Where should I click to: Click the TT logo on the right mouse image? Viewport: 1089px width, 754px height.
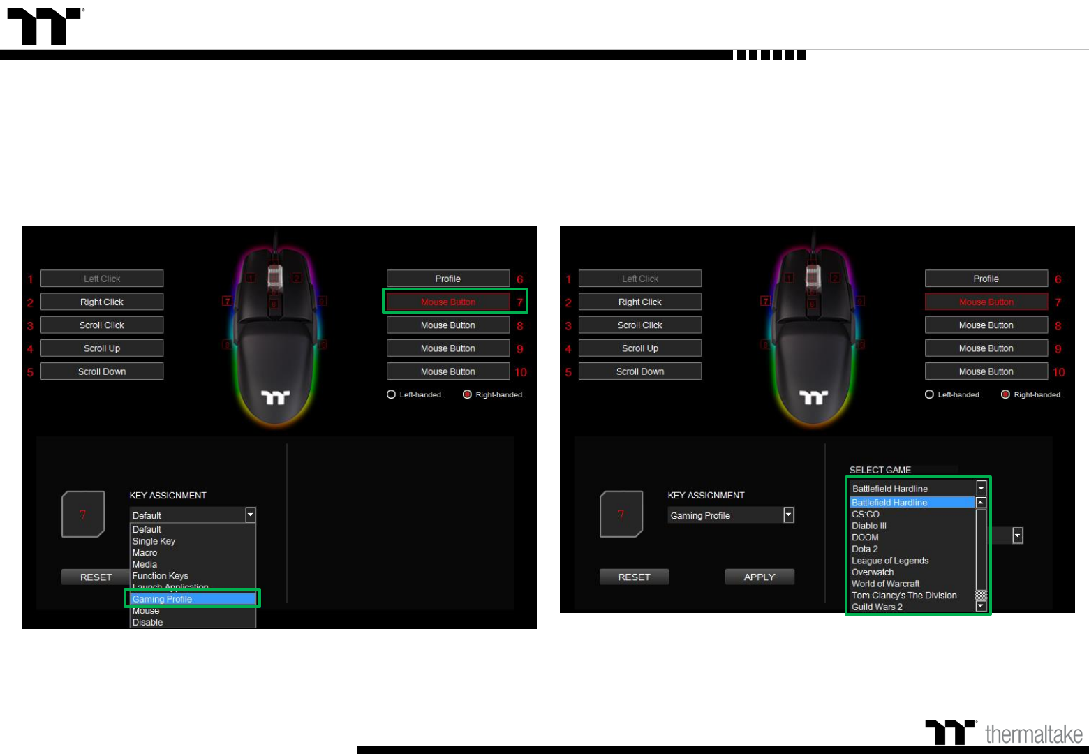click(813, 398)
